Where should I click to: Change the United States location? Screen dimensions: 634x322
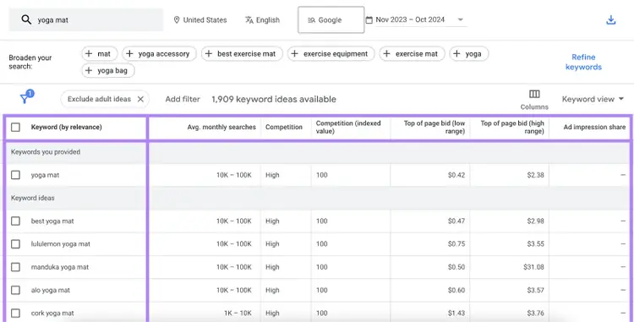click(x=200, y=19)
